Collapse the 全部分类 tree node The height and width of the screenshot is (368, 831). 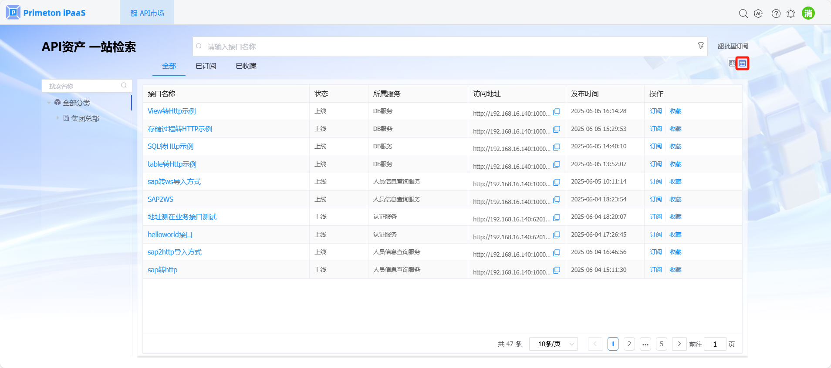point(49,103)
